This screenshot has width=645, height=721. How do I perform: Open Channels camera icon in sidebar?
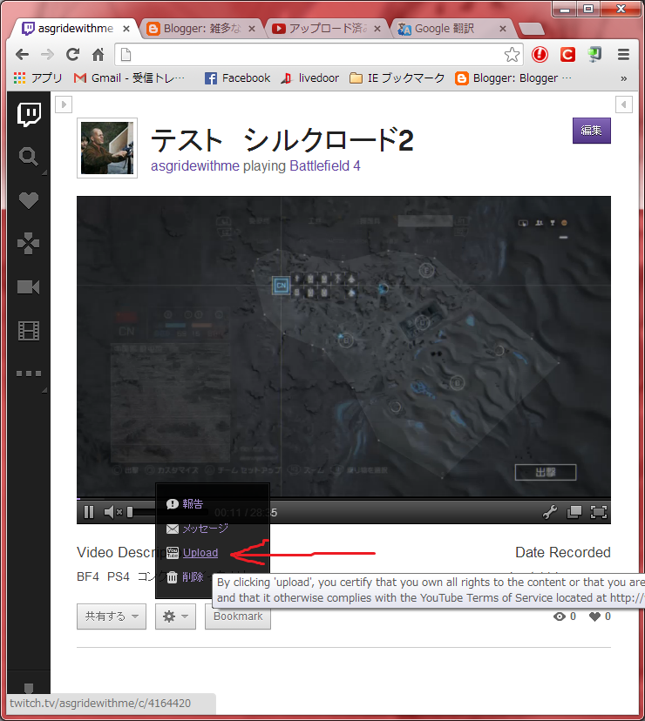[x=29, y=287]
